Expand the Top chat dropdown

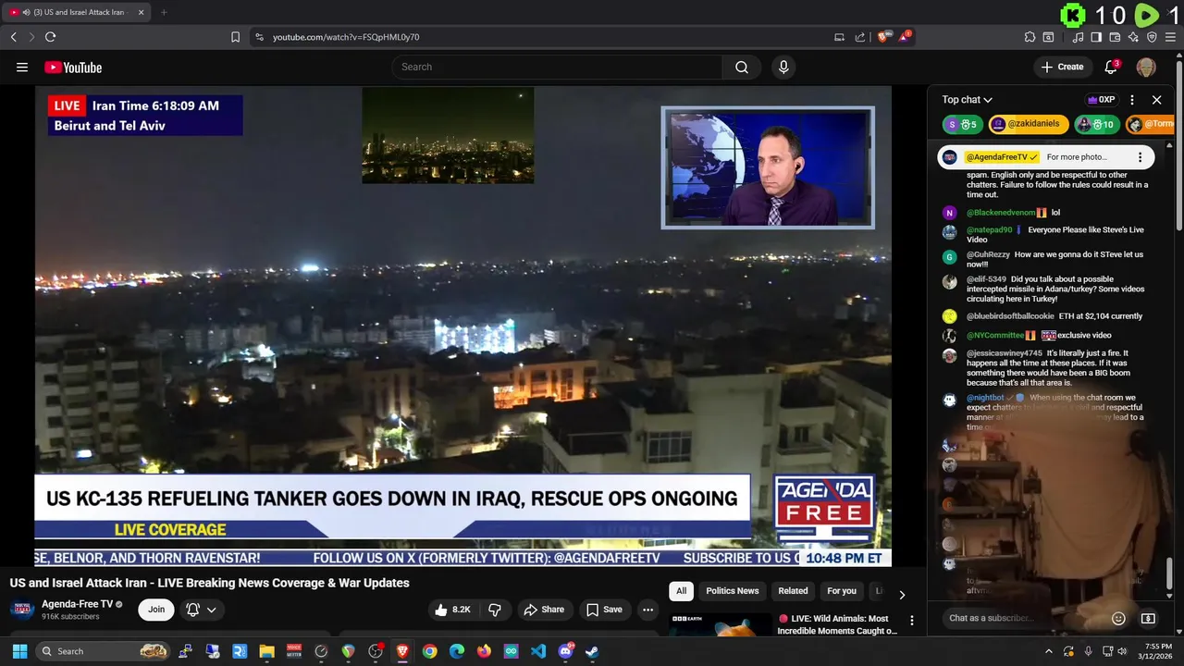[968, 100]
